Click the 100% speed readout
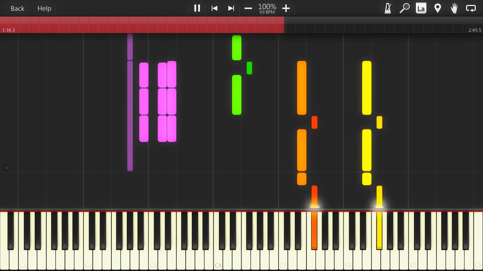Image resolution: width=483 pixels, height=271 pixels. tap(267, 7)
